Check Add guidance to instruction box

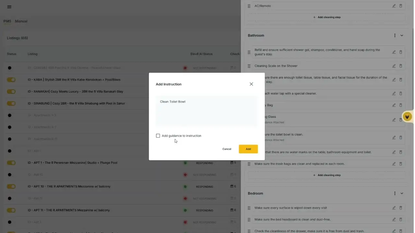click(x=158, y=136)
